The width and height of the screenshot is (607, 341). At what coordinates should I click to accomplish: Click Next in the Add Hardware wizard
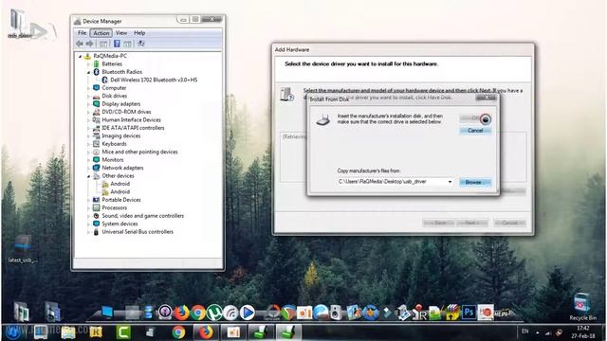tap(471, 224)
